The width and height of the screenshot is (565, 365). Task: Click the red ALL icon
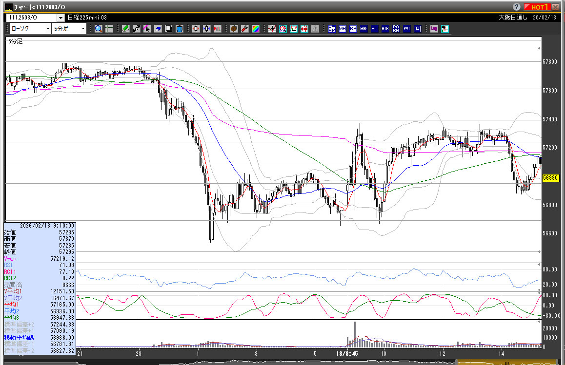[x=217, y=29]
